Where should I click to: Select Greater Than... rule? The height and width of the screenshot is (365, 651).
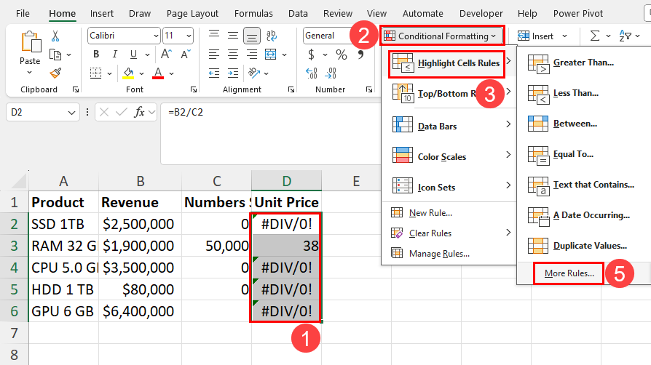click(x=583, y=63)
